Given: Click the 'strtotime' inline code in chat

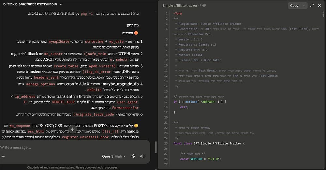Looking at the screenshot, I should [x=94, y=42].
